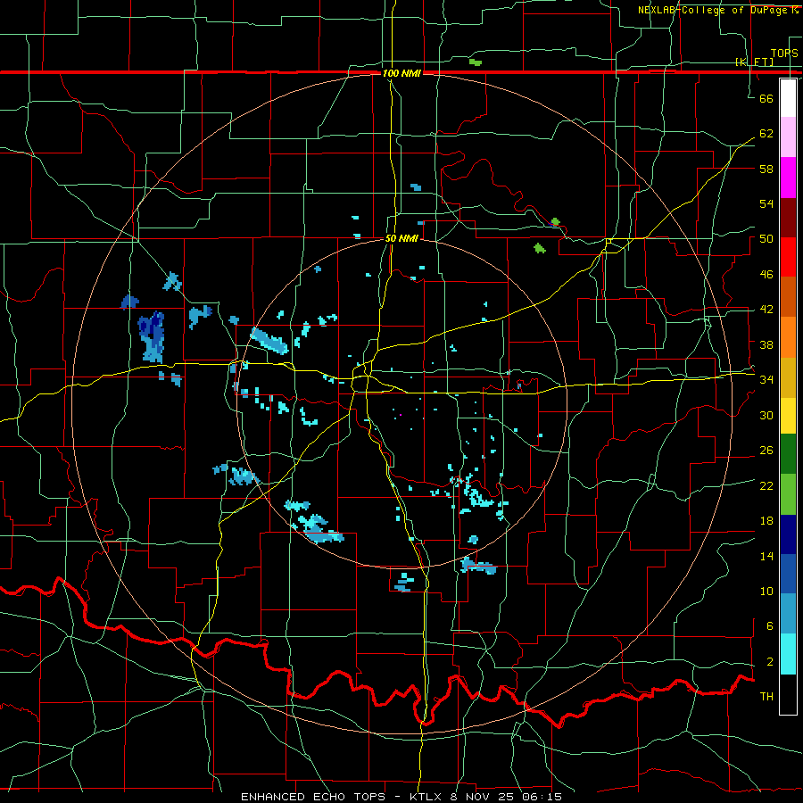Click the dark blue echo cell west of radar
Viewport: 803px width, 803px height.
(152, 335)
